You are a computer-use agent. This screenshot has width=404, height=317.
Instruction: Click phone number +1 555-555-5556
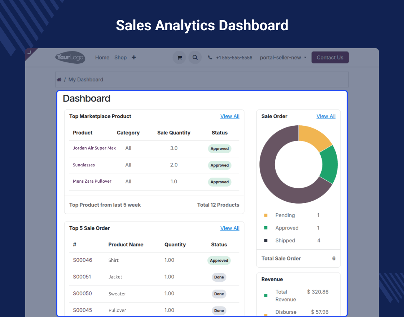234,58
